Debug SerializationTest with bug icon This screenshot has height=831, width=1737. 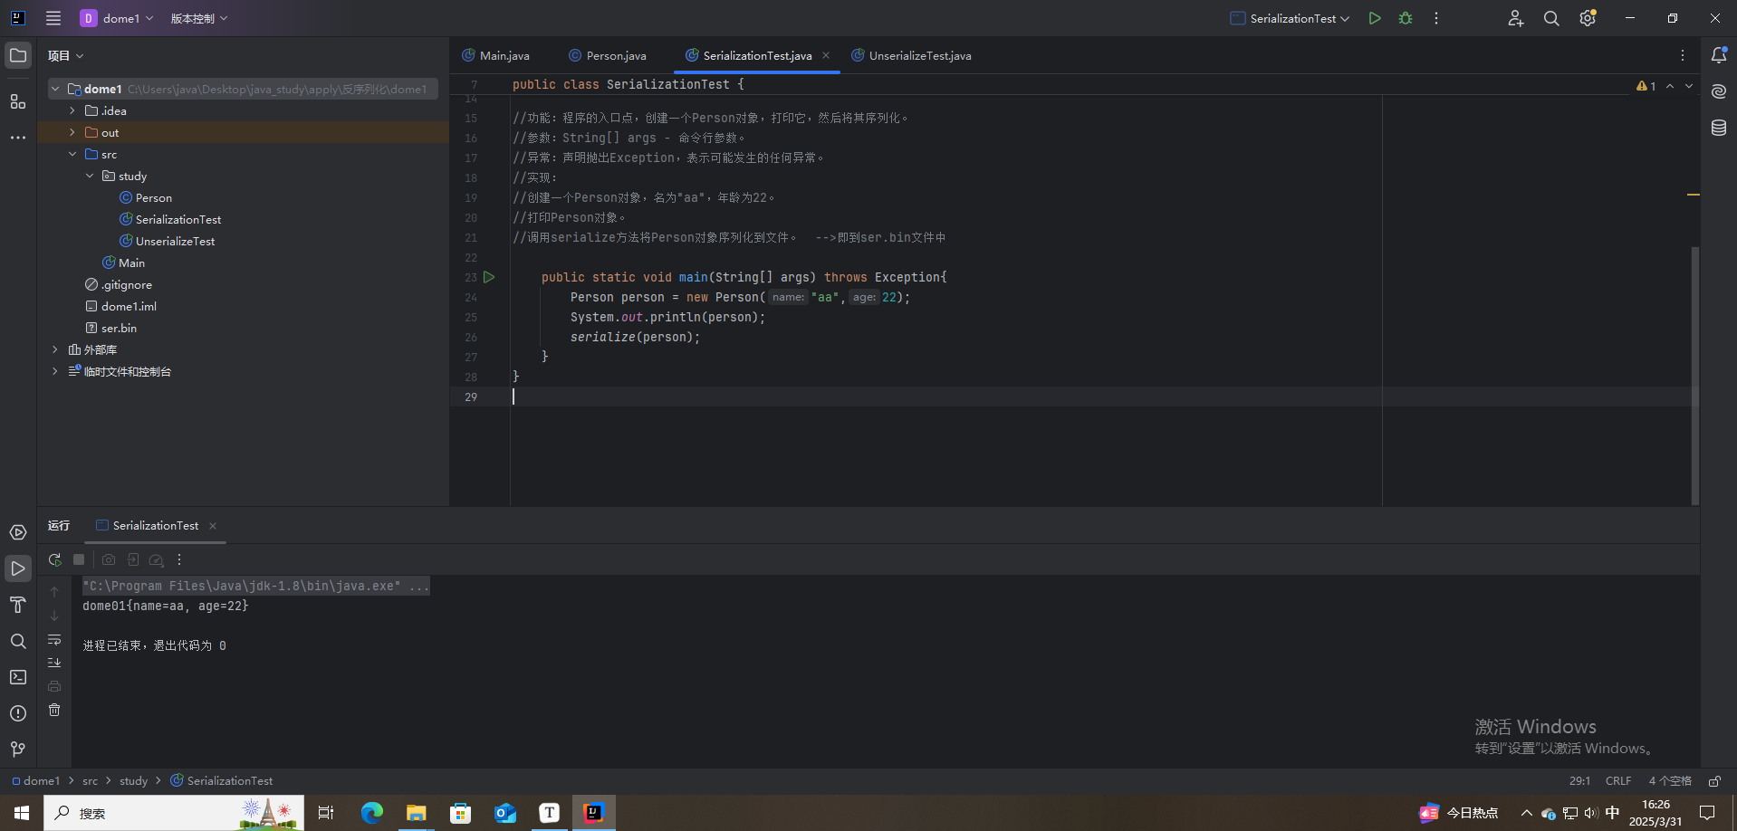click(x=1406, y=18)
